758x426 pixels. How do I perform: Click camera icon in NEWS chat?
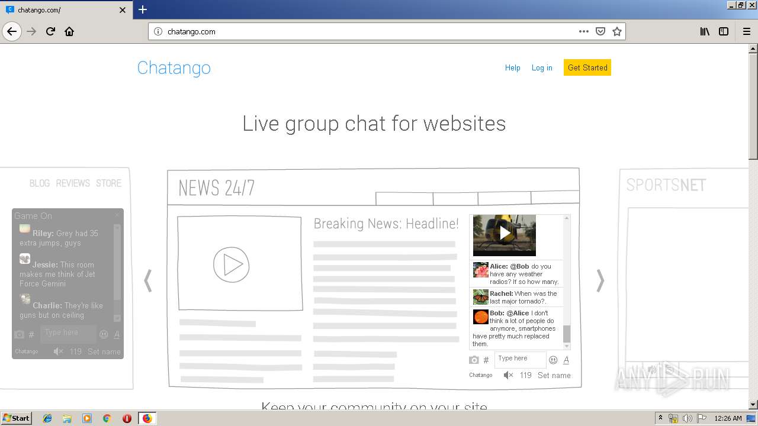(474, 360)
